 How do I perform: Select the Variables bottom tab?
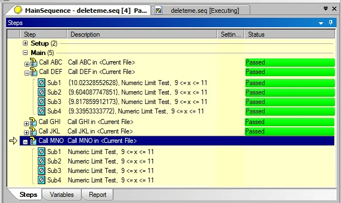62,195
